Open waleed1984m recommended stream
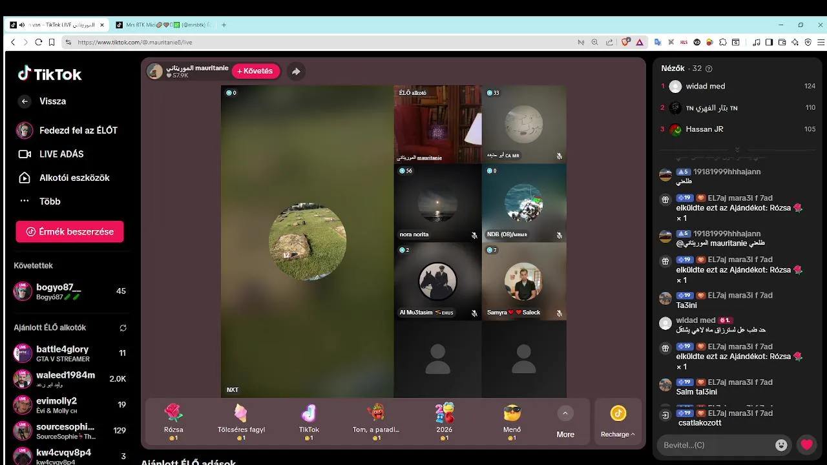The height and width of the screenshot is (465, 827). [70, 379]
